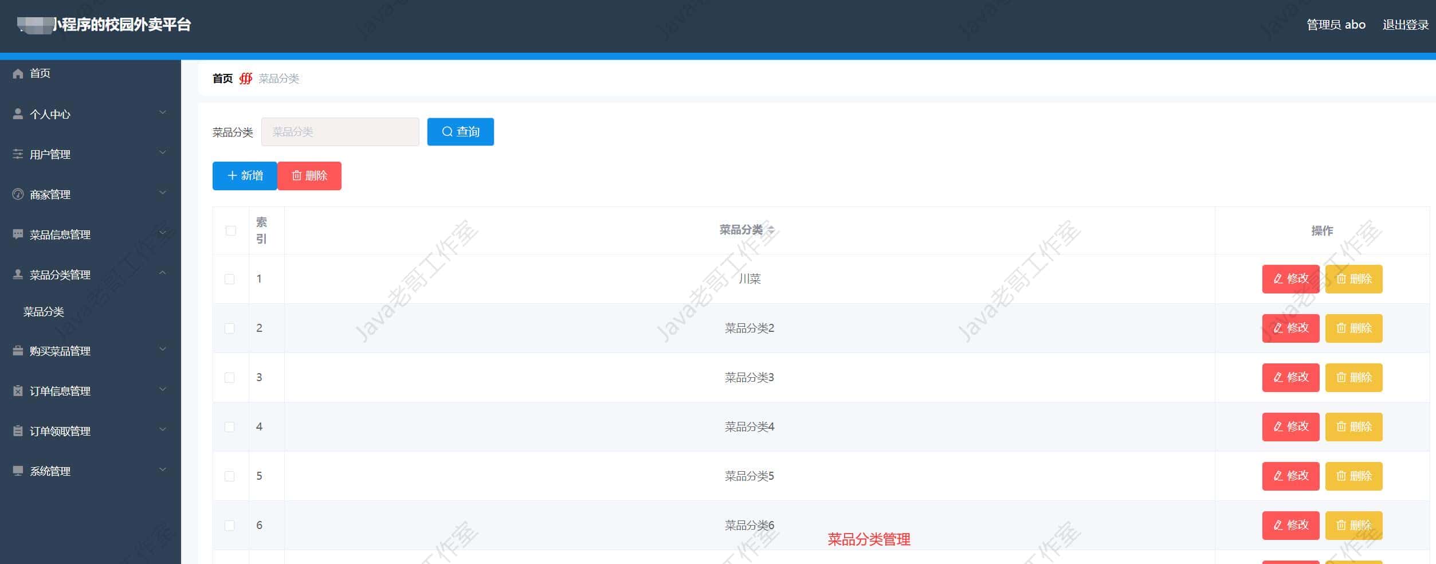Expand 系统管理 menu with its chevron
This screenshot has width=1436, height=564.
(163, 469)
